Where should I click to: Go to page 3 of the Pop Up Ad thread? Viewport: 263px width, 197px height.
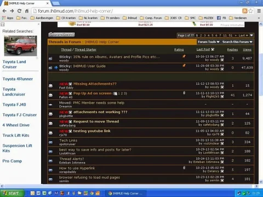(125, 94)
